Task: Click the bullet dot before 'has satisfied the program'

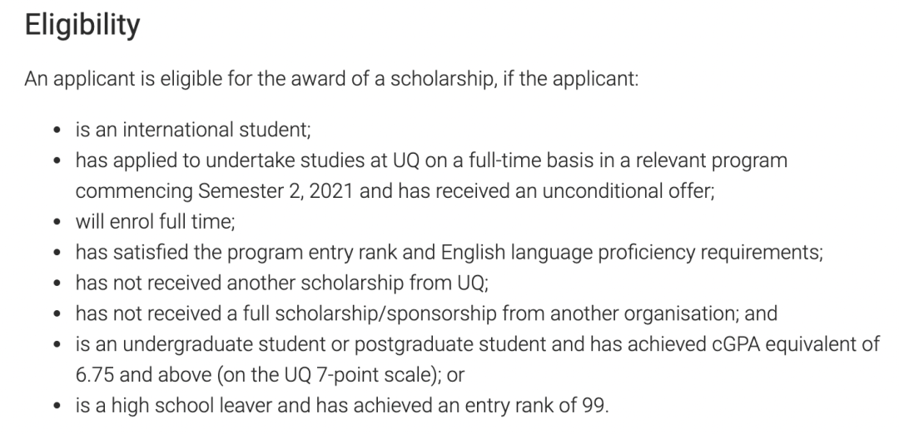Action: [x=57, y=253]
